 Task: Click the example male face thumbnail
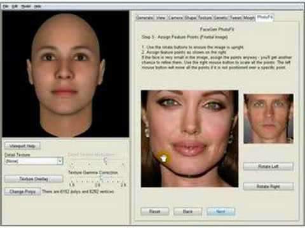coord(268,119)
